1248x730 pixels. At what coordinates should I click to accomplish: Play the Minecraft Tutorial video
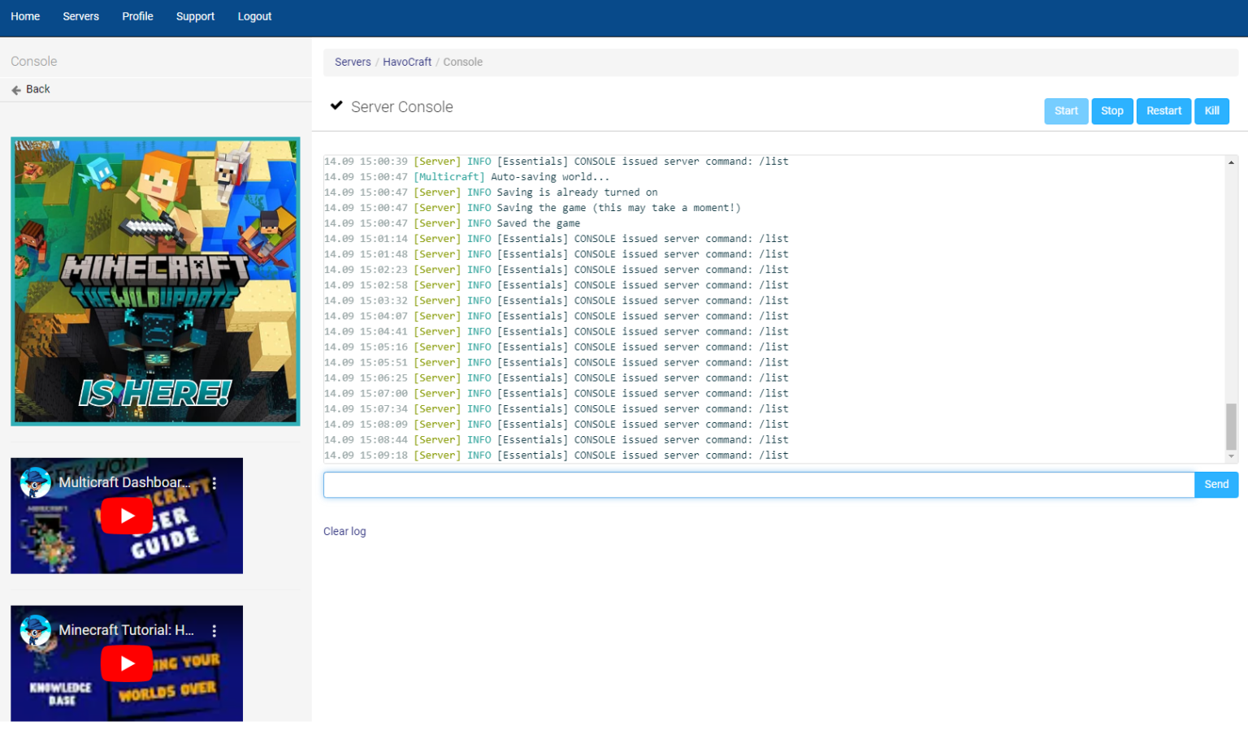pyautogui.click(x=127, y=663)
